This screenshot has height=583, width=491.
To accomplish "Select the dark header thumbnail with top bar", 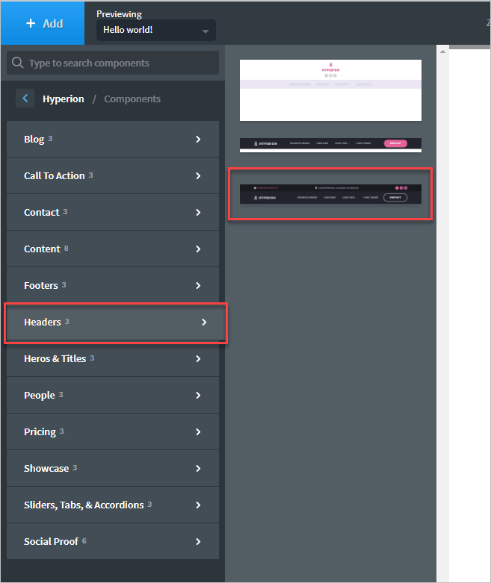I will tap(330, 194).
